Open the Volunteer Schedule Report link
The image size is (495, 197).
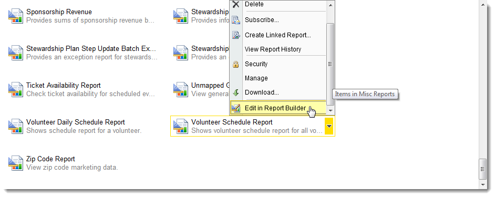(x=232, y=122)
